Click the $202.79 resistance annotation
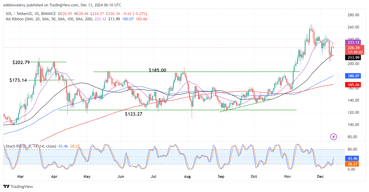 point(21,62)
